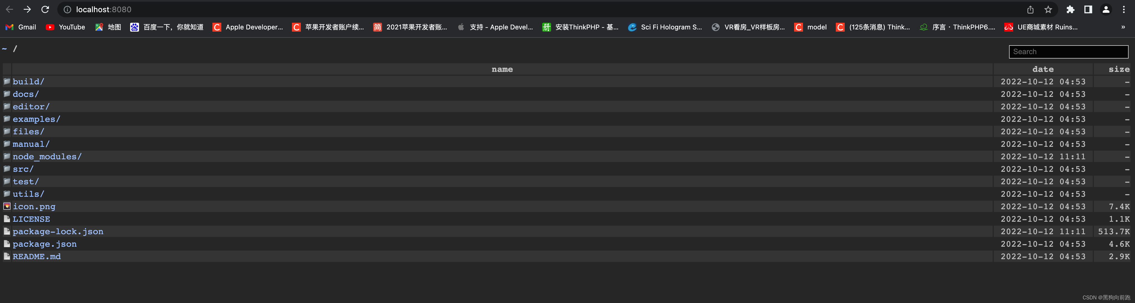The width and height of the screenshot is (1135, 303).
Task: Click the 2.9K size of README.md
Action: (x=1120, y=256)
